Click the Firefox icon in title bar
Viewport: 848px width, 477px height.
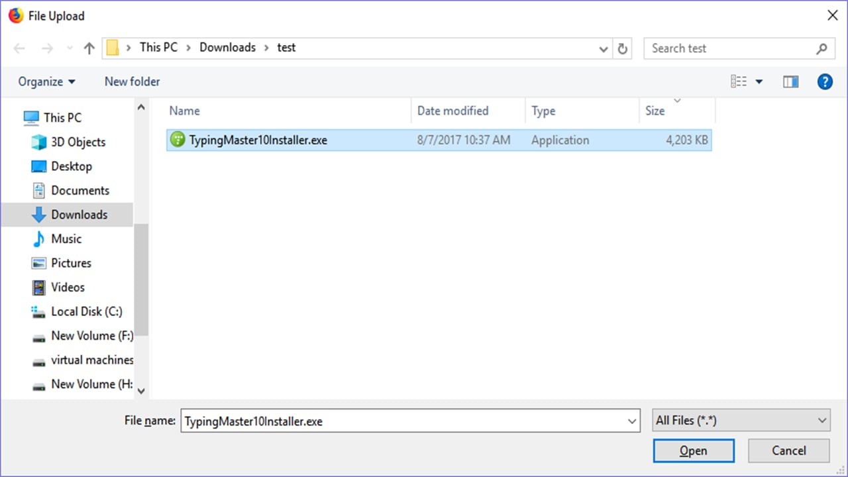[15, 15]
